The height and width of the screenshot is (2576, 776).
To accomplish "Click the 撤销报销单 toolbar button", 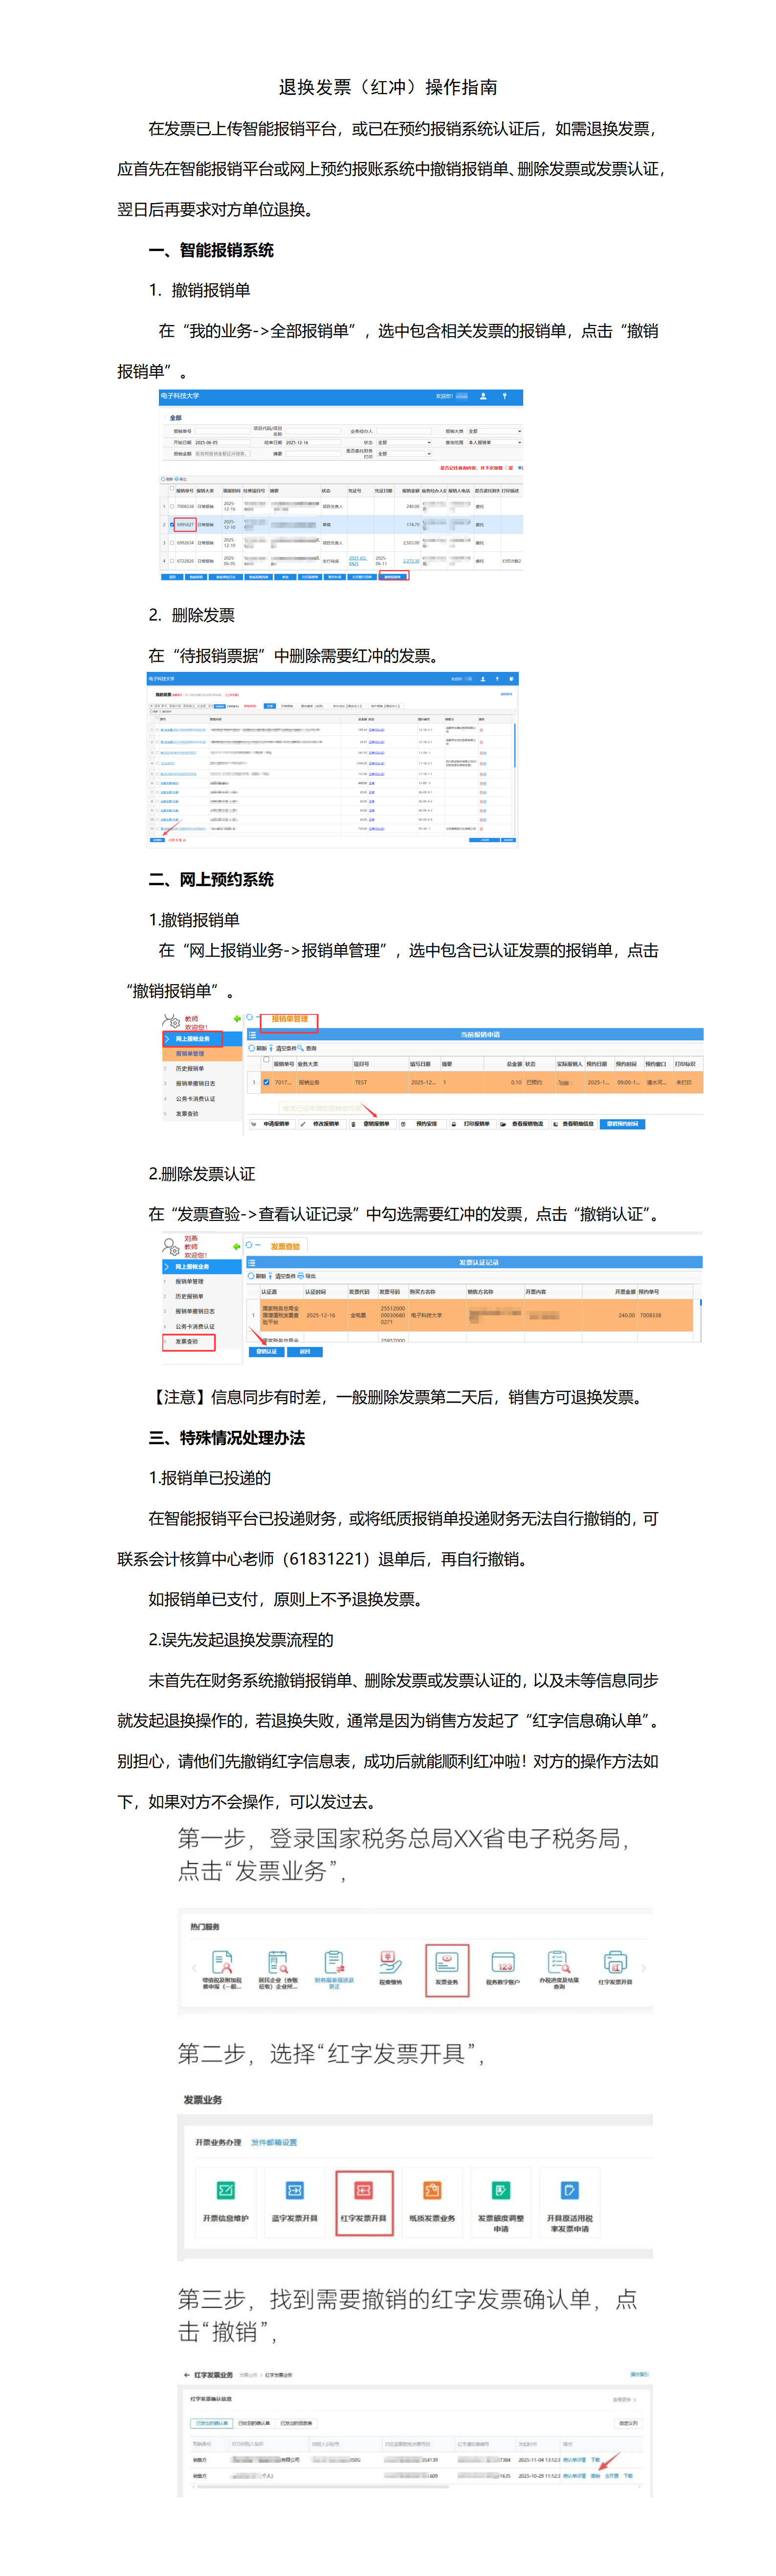I will tap(372, 1124).
